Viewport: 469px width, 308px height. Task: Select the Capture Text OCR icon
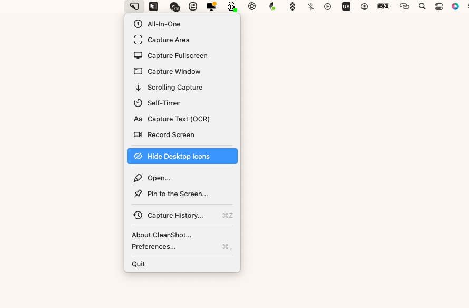pyautogui.click(x=138, y=119)
